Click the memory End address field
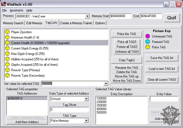This screenshot has height=128, width=183. 151,16
